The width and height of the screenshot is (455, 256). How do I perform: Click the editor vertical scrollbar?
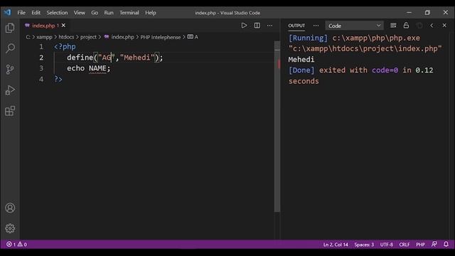(277, 127)
